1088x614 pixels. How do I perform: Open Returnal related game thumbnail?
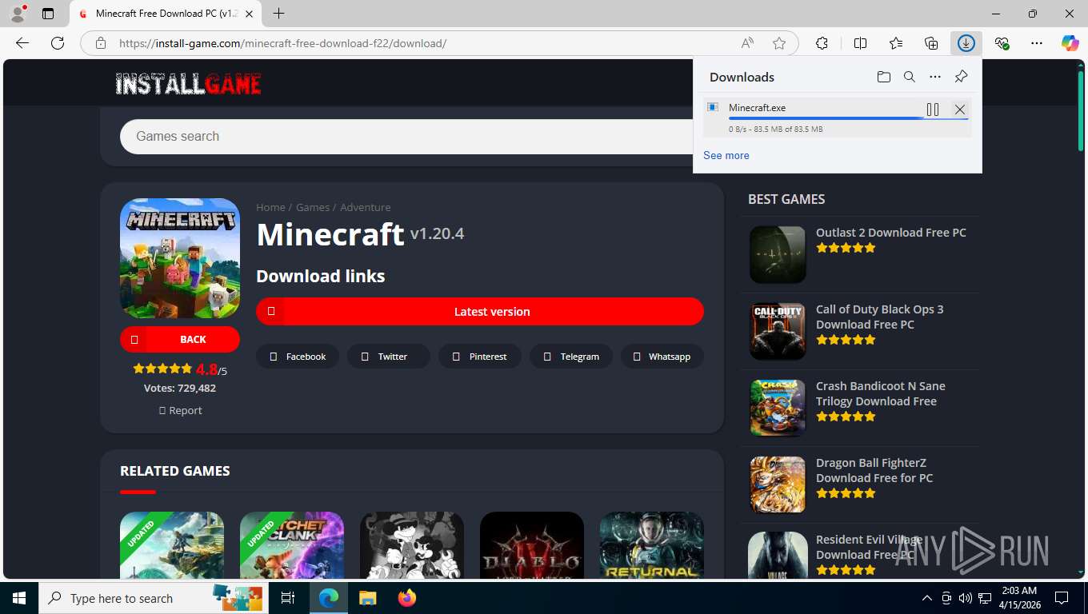[x=652, y=545]
